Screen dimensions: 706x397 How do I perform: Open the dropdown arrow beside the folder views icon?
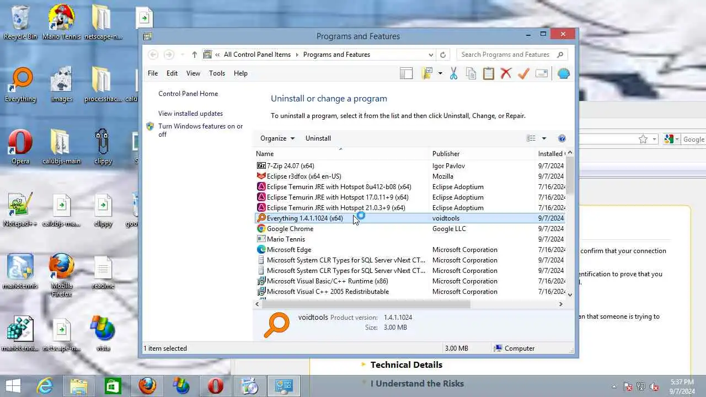click(x=440, y=73)
